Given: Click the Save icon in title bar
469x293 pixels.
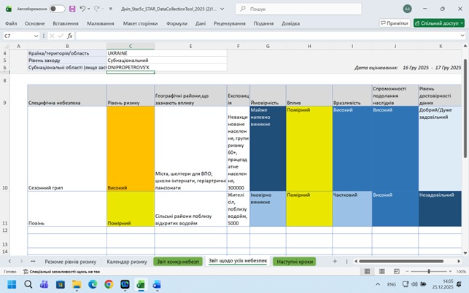Looking at the screenshot, I should (x=73, y=9).
